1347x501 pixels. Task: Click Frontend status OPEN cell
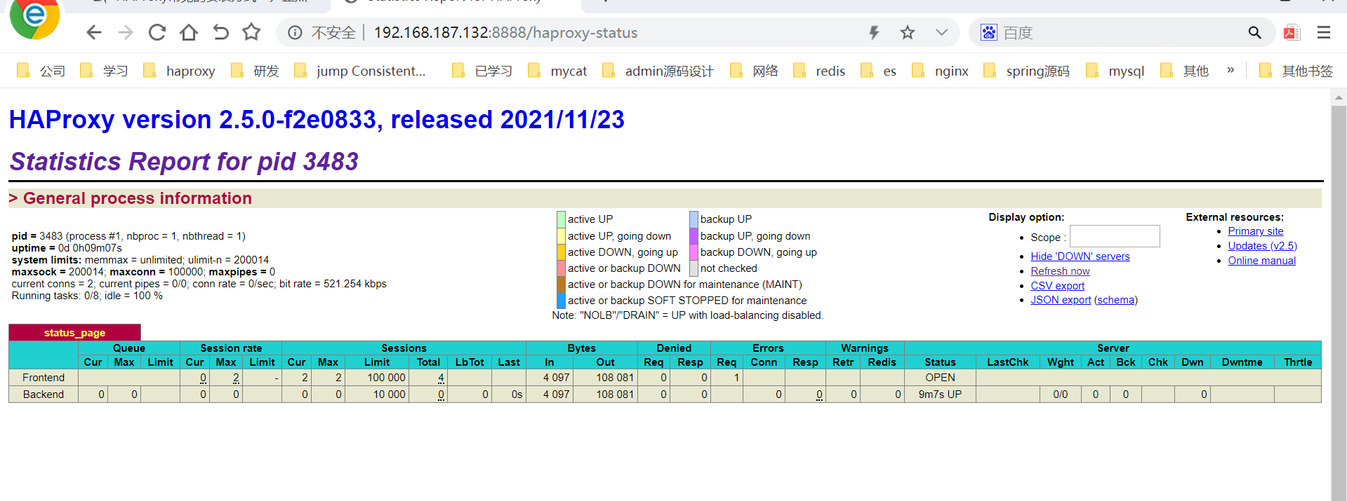click(x=940, y=378)
